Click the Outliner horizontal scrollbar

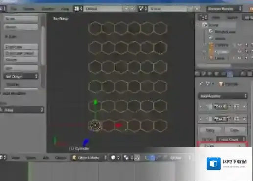pyautogui.click(x=214, y=65)
